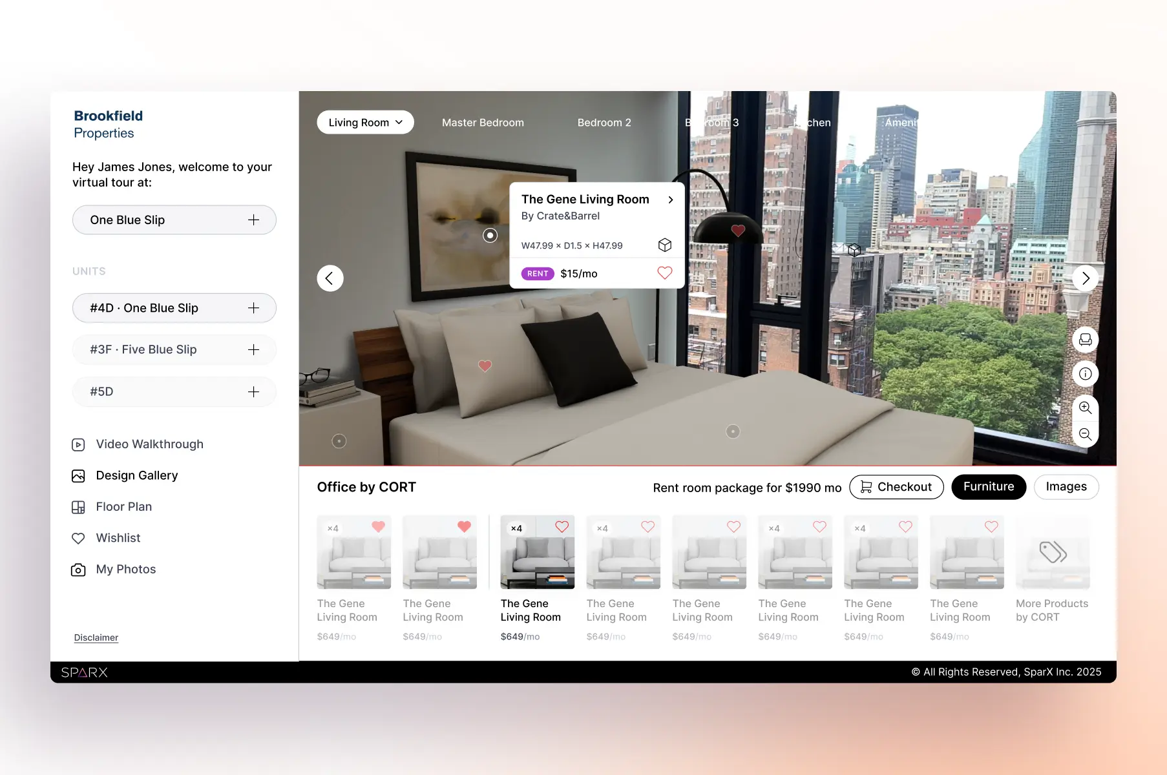Select the Images tab
The width and height of the screenshot is (1167, 775).
(x=1066, y=487)
